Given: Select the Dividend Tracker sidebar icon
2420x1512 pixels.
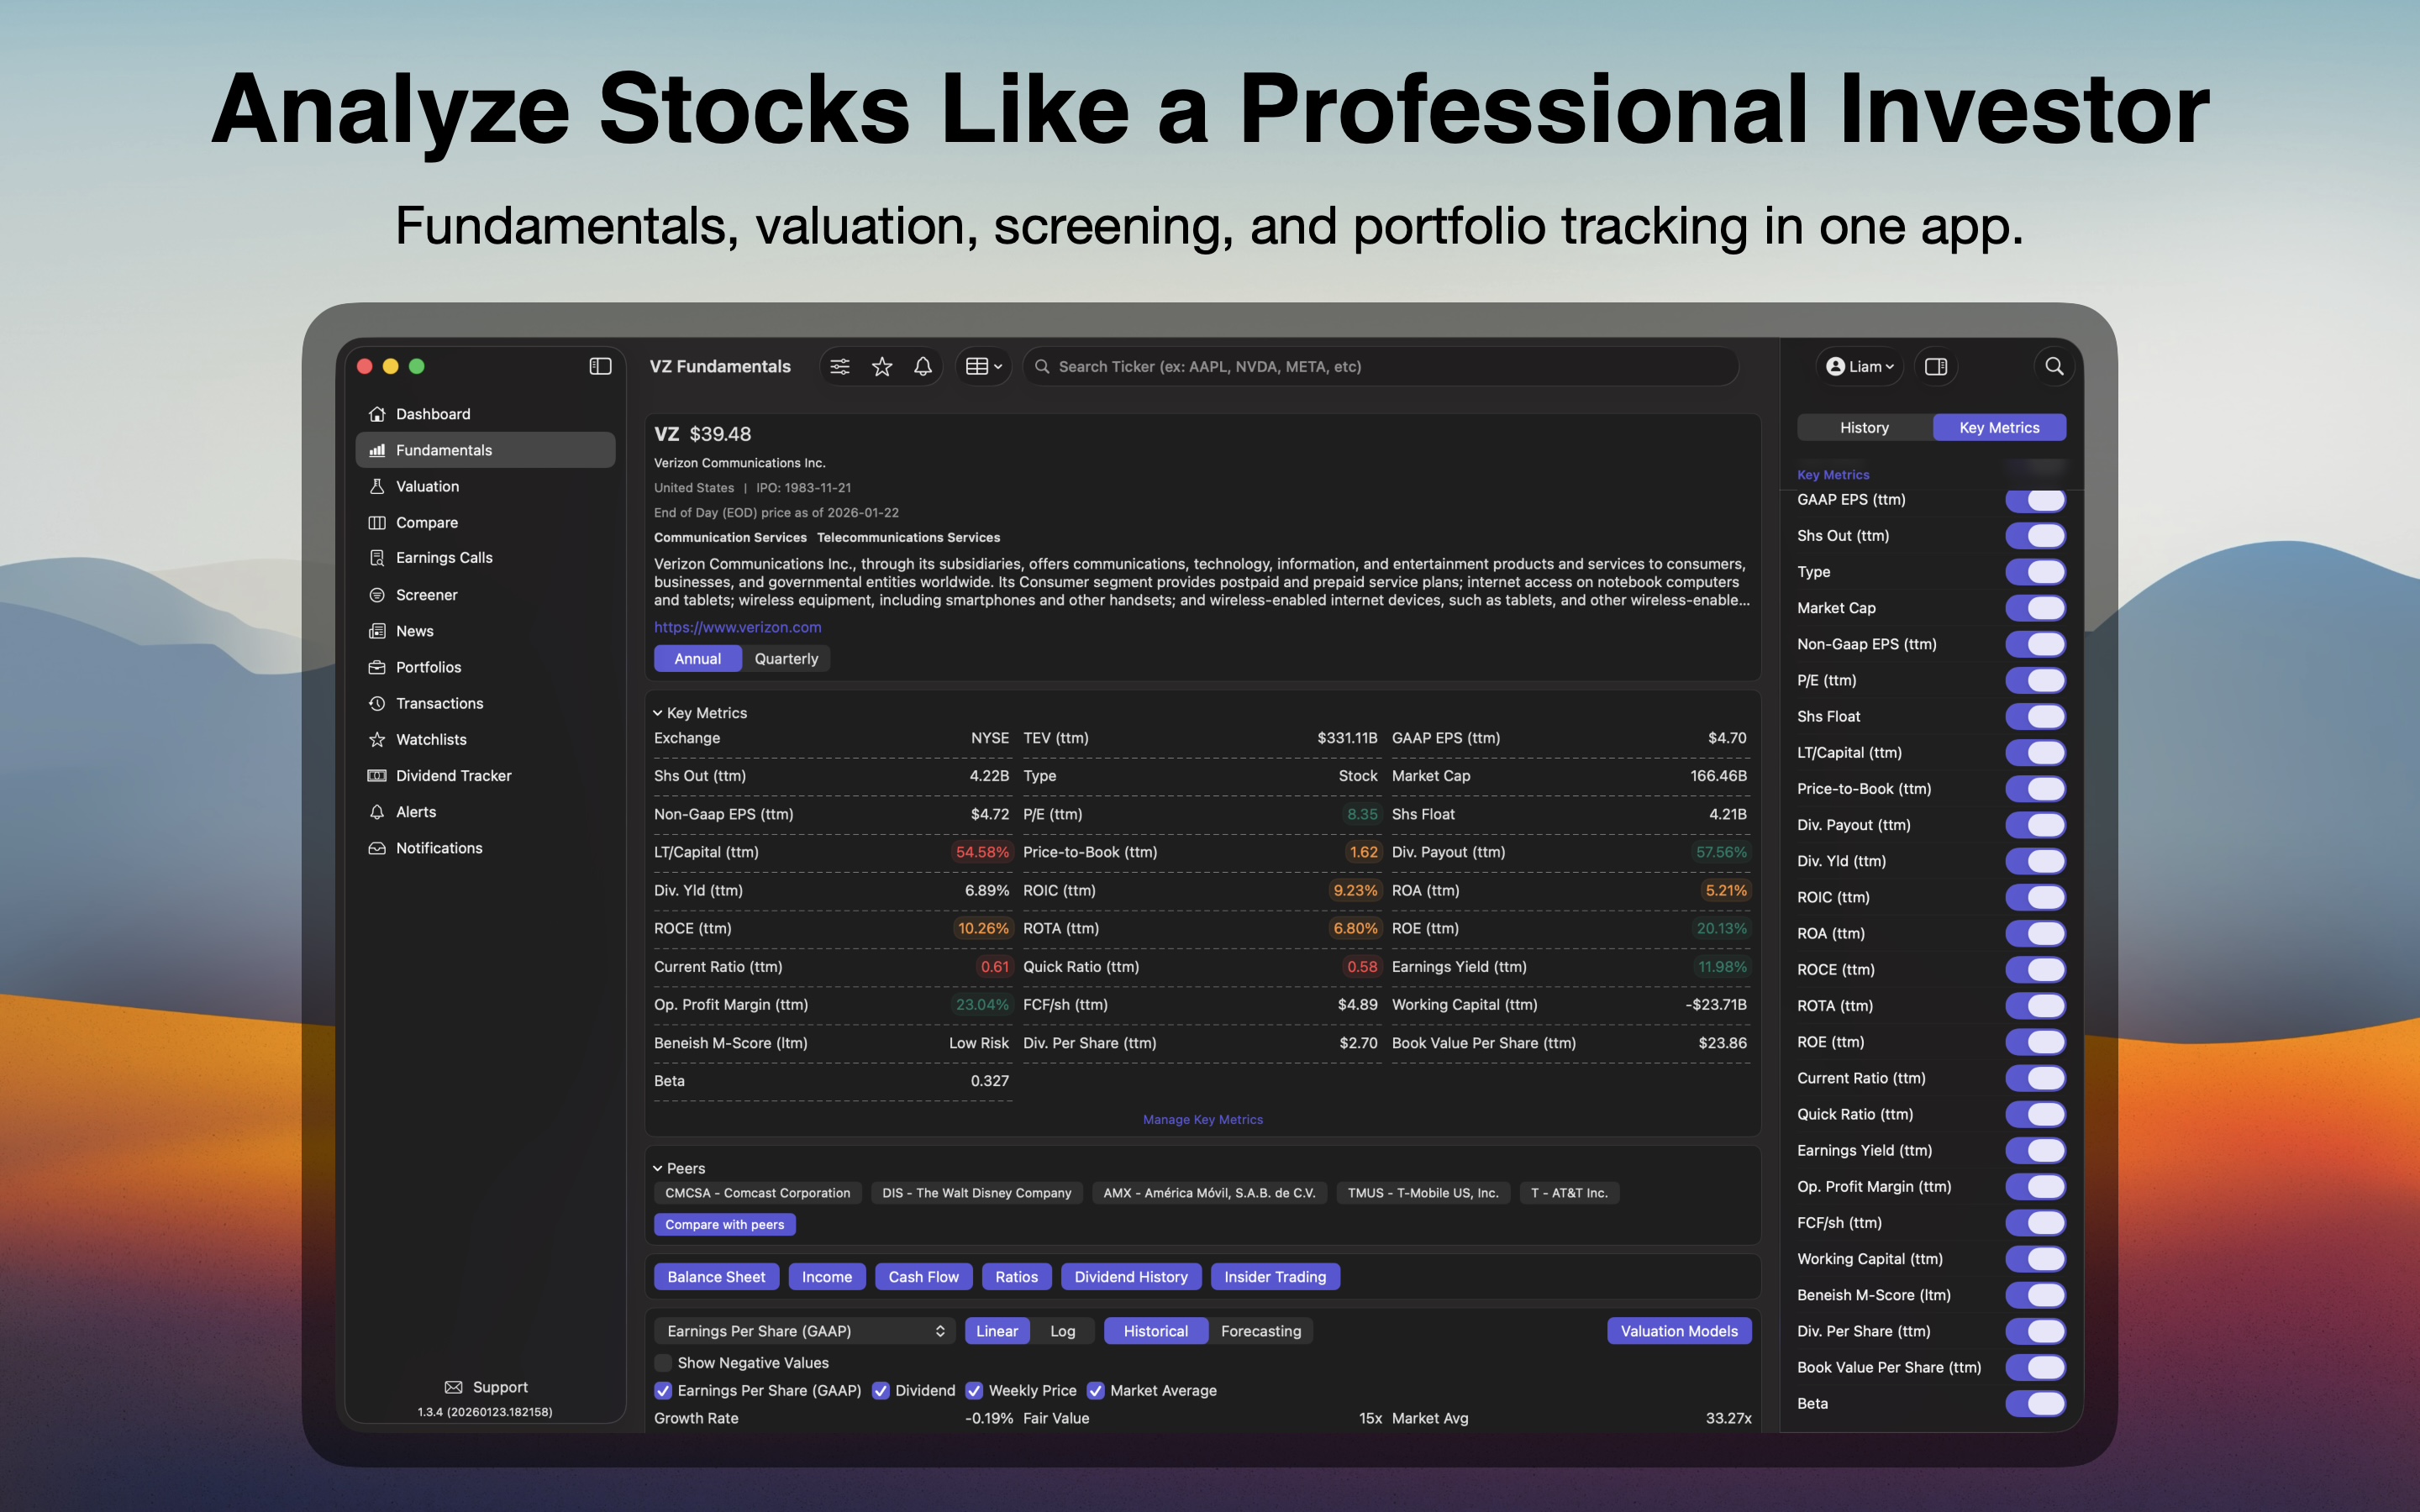Looking at the screenshot, I should tap(377, 775).
